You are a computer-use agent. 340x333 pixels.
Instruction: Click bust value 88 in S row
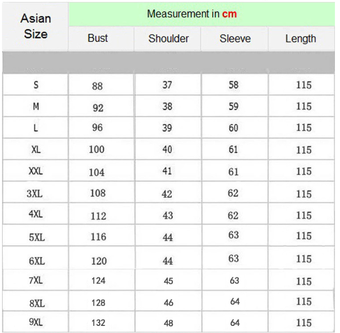[98, 86]
